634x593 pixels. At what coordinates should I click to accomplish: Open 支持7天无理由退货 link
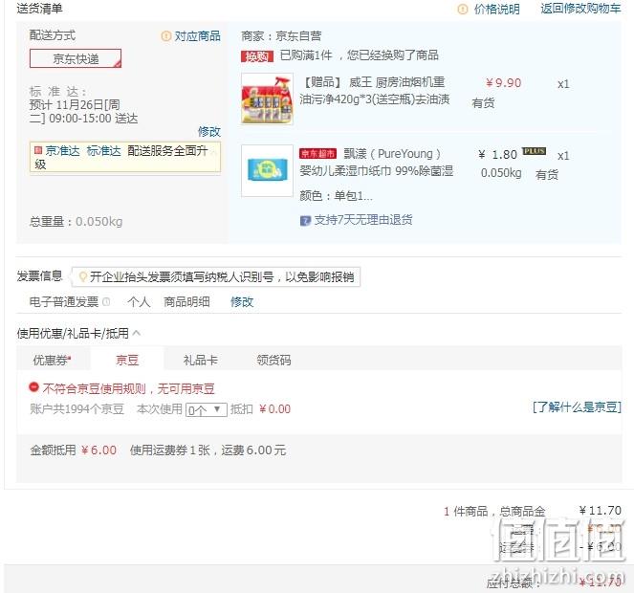coord(363,220)
